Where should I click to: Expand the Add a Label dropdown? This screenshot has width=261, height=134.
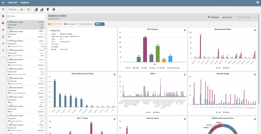(x=71, y=24)
